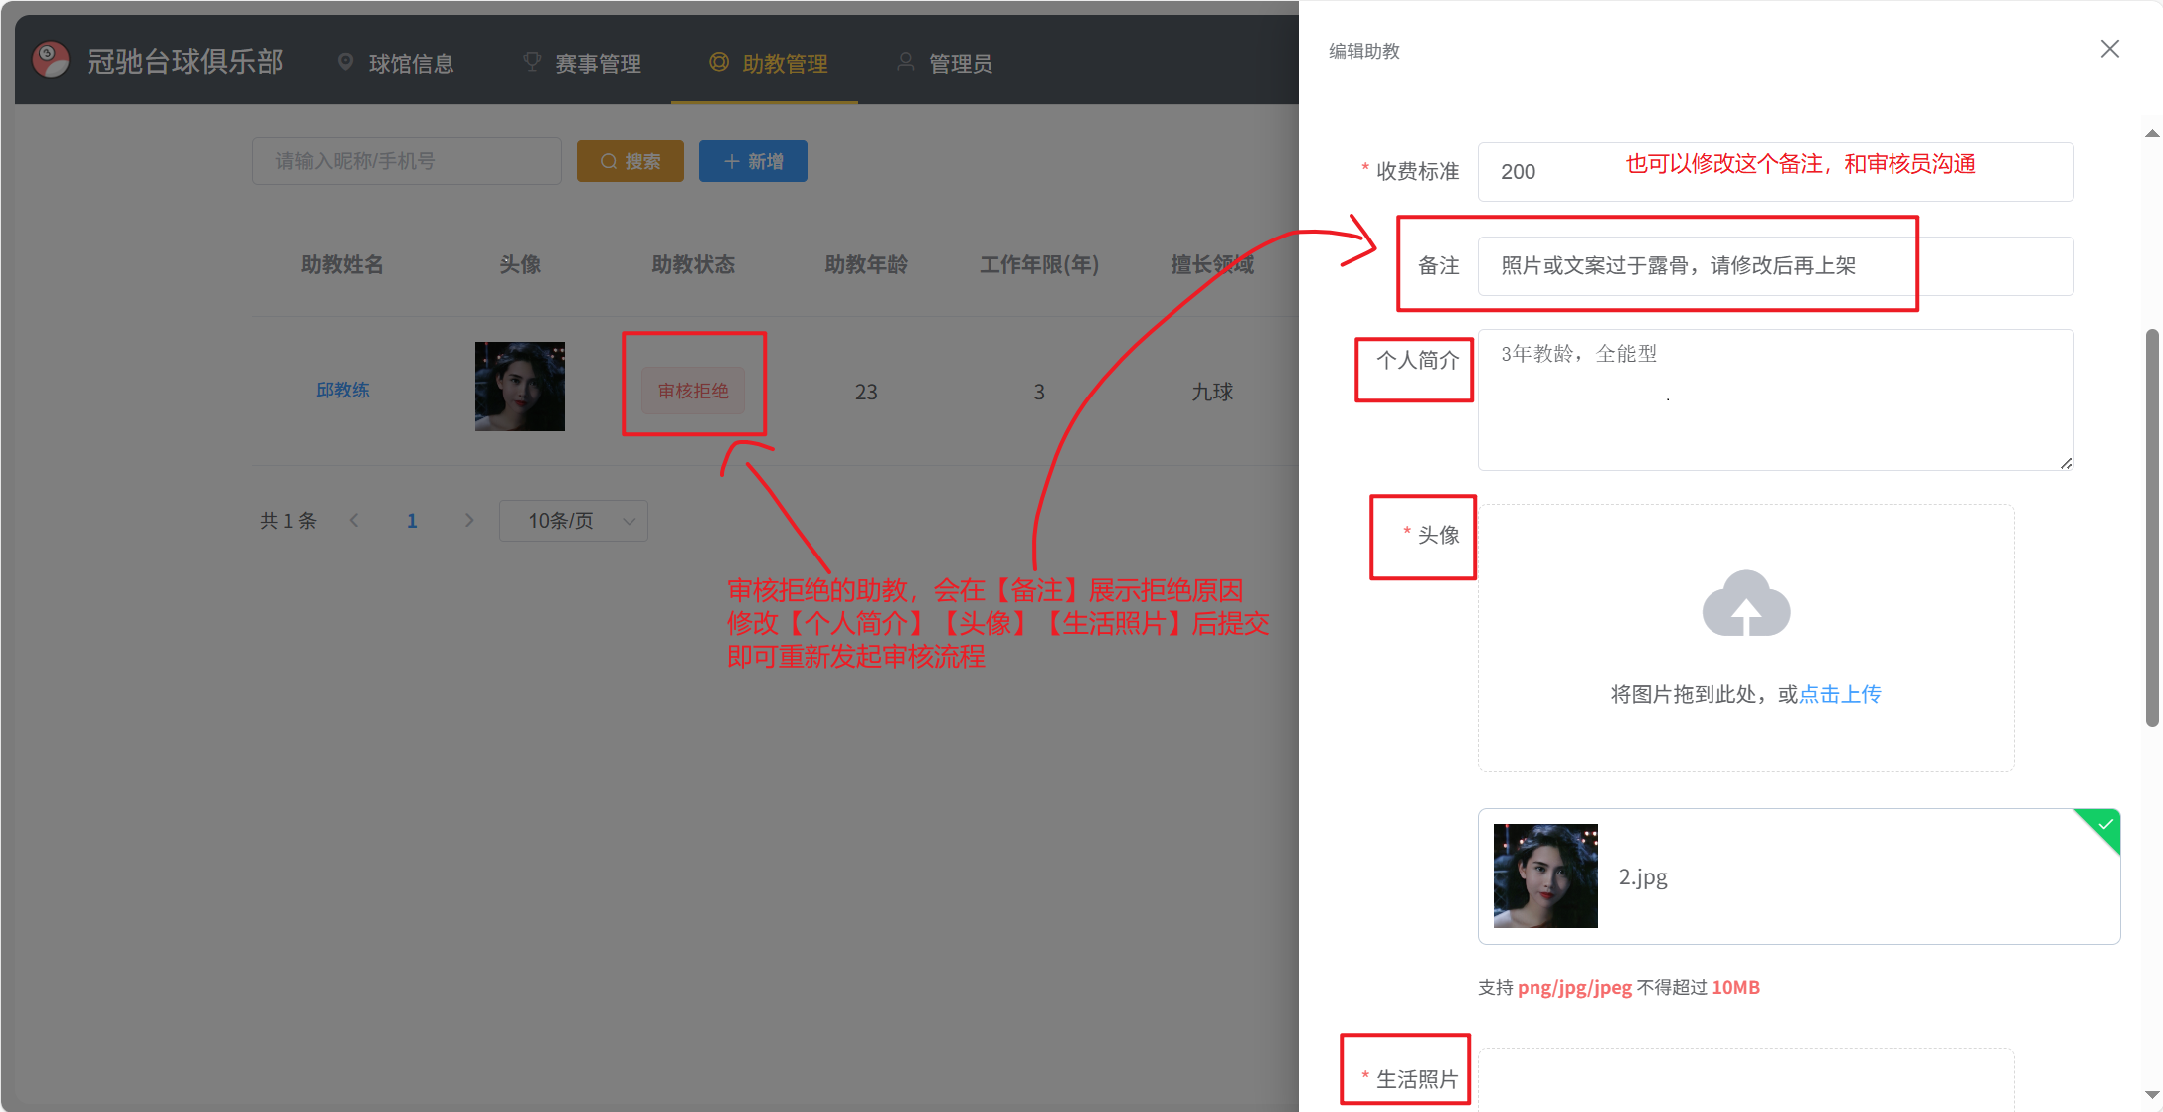
Task: Click the 备注 remark input field
Action: coord(1775,266)
